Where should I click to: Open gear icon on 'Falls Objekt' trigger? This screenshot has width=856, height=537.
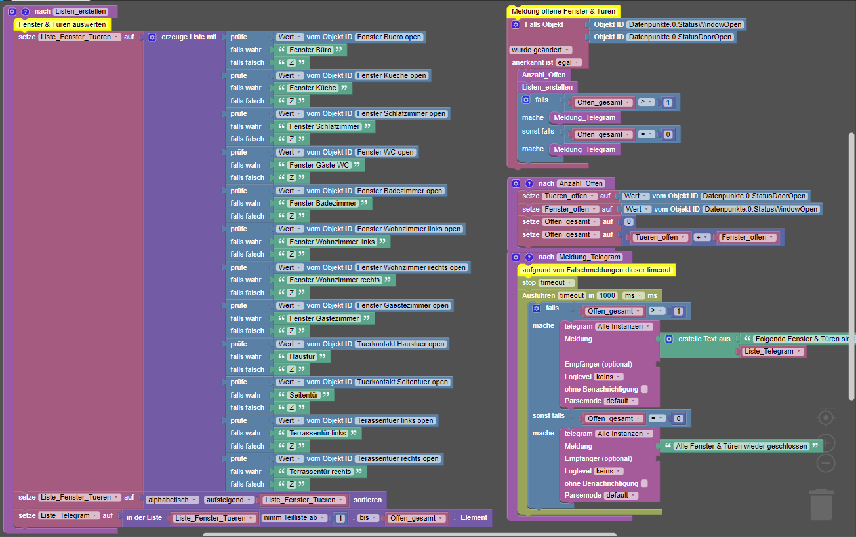[516, 24]
